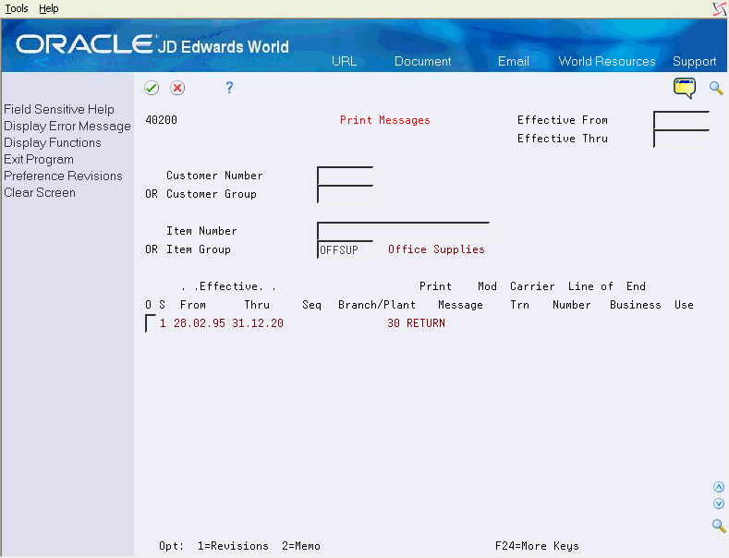Open the Tools menu
The height and width of the screenshot is (558, 729).
click(17, 8)
